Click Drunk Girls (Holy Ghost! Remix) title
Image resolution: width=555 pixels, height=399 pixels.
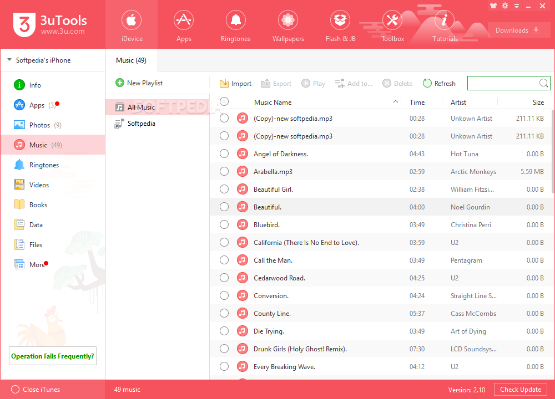(x=300, y=349)
